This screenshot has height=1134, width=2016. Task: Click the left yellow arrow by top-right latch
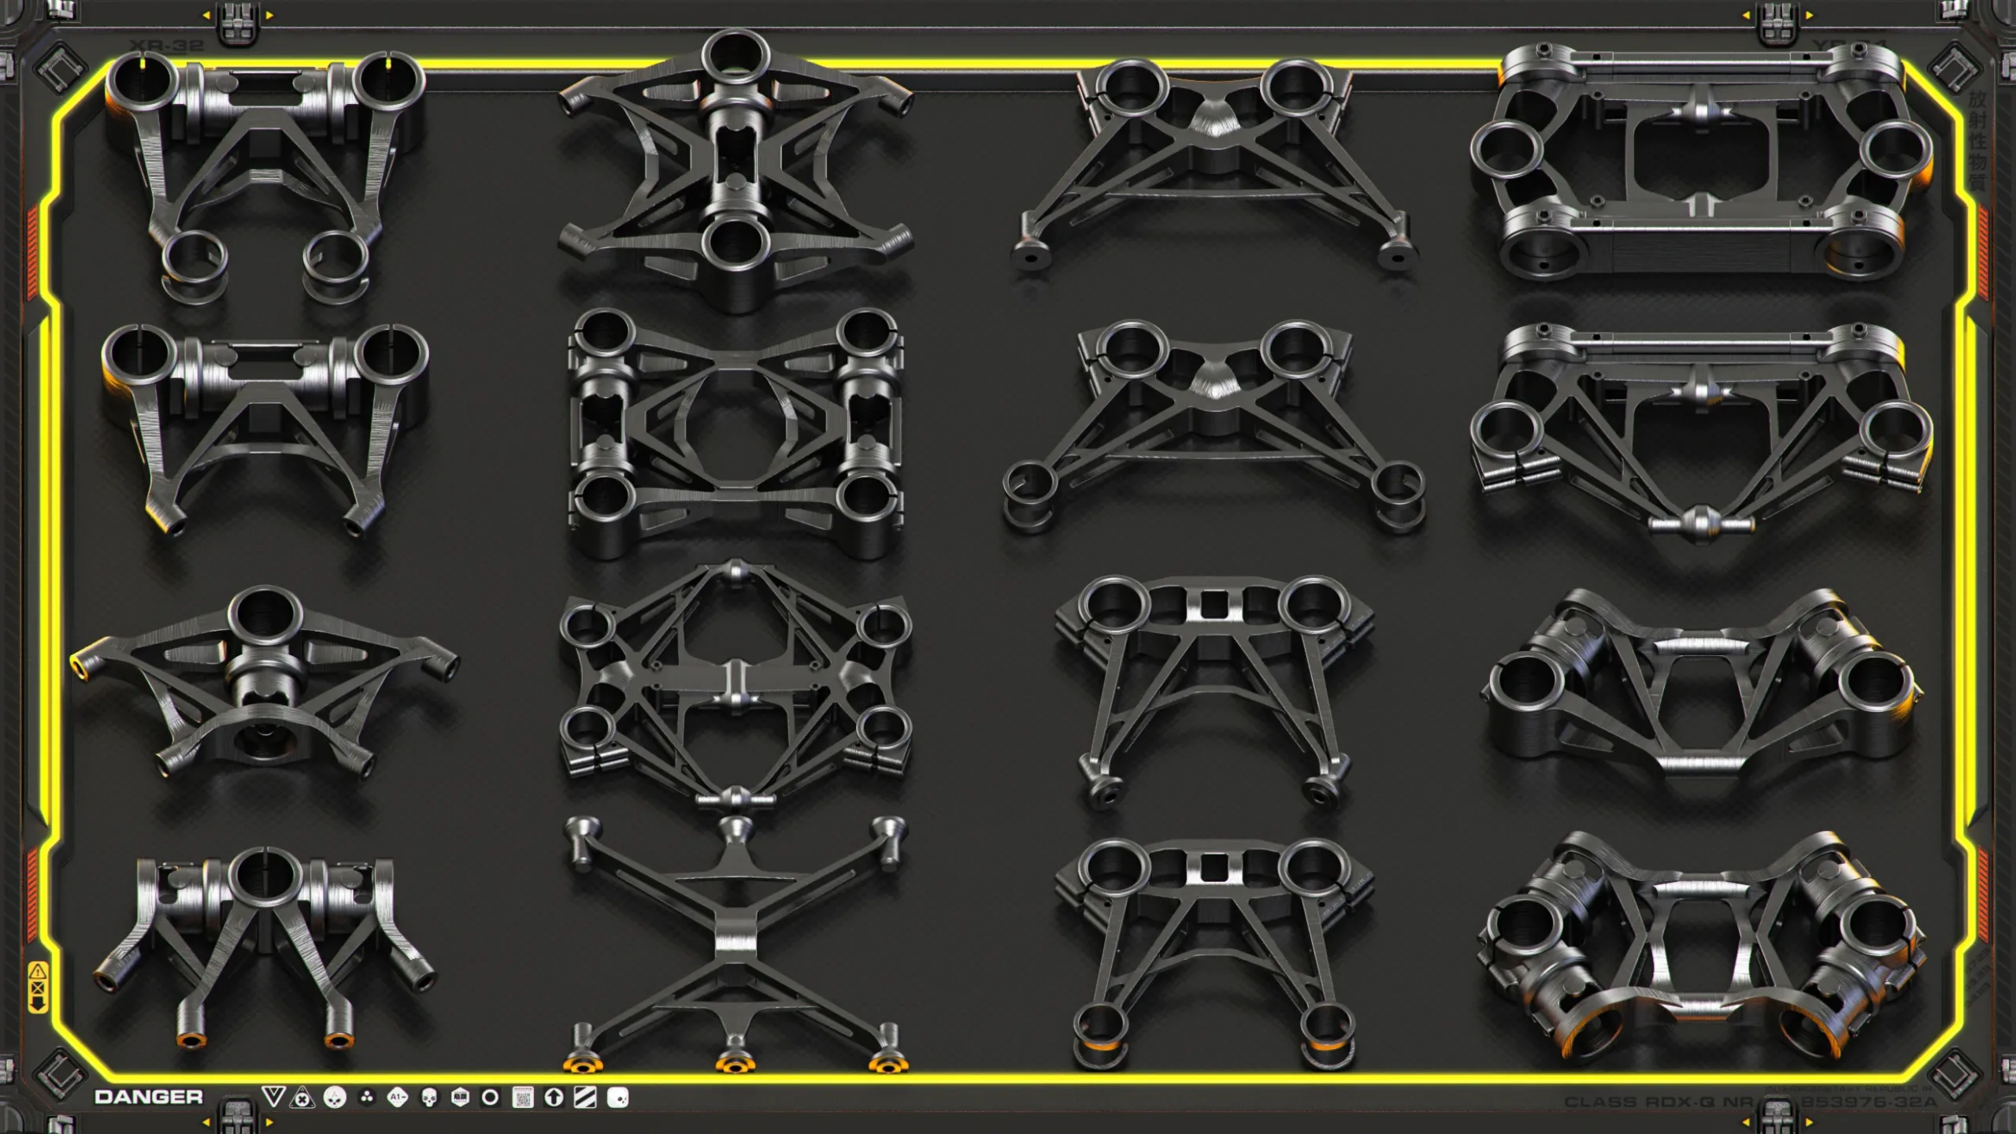point(1746,15)
